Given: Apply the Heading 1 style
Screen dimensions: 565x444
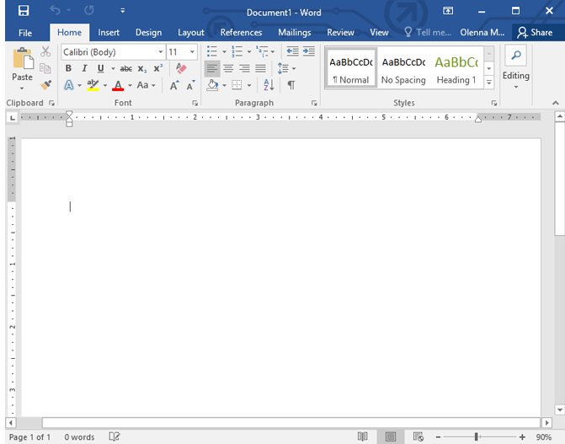Looking at the screenshot, I should coord(456,67).
